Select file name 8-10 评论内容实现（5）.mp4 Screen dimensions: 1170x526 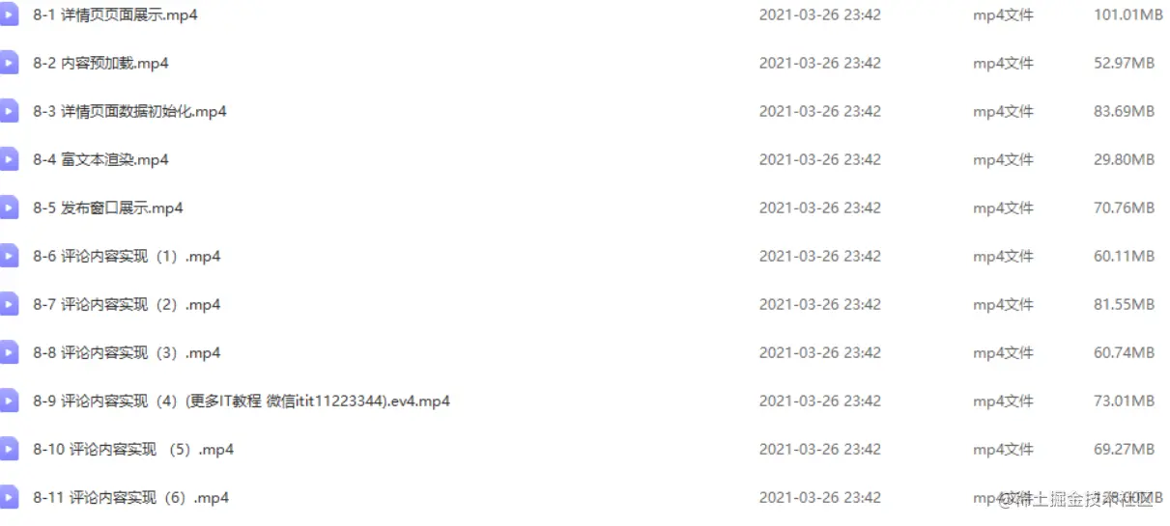coord(133,449)
